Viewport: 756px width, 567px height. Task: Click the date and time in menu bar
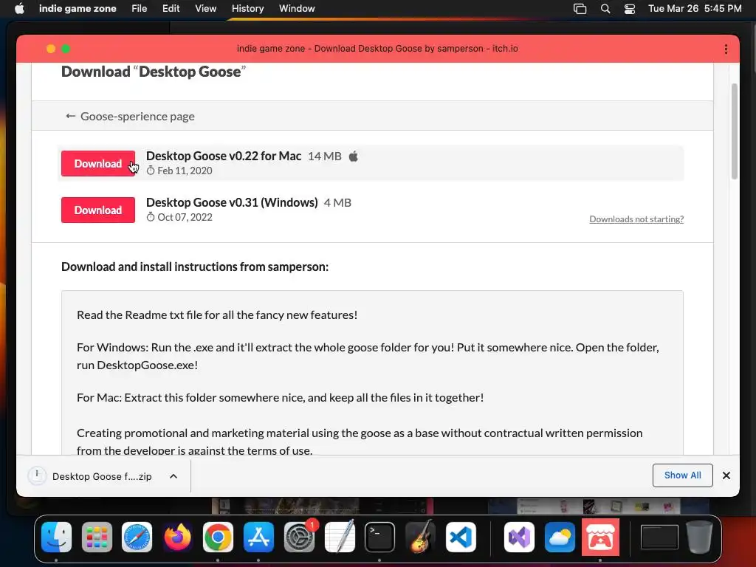point(695,9)
